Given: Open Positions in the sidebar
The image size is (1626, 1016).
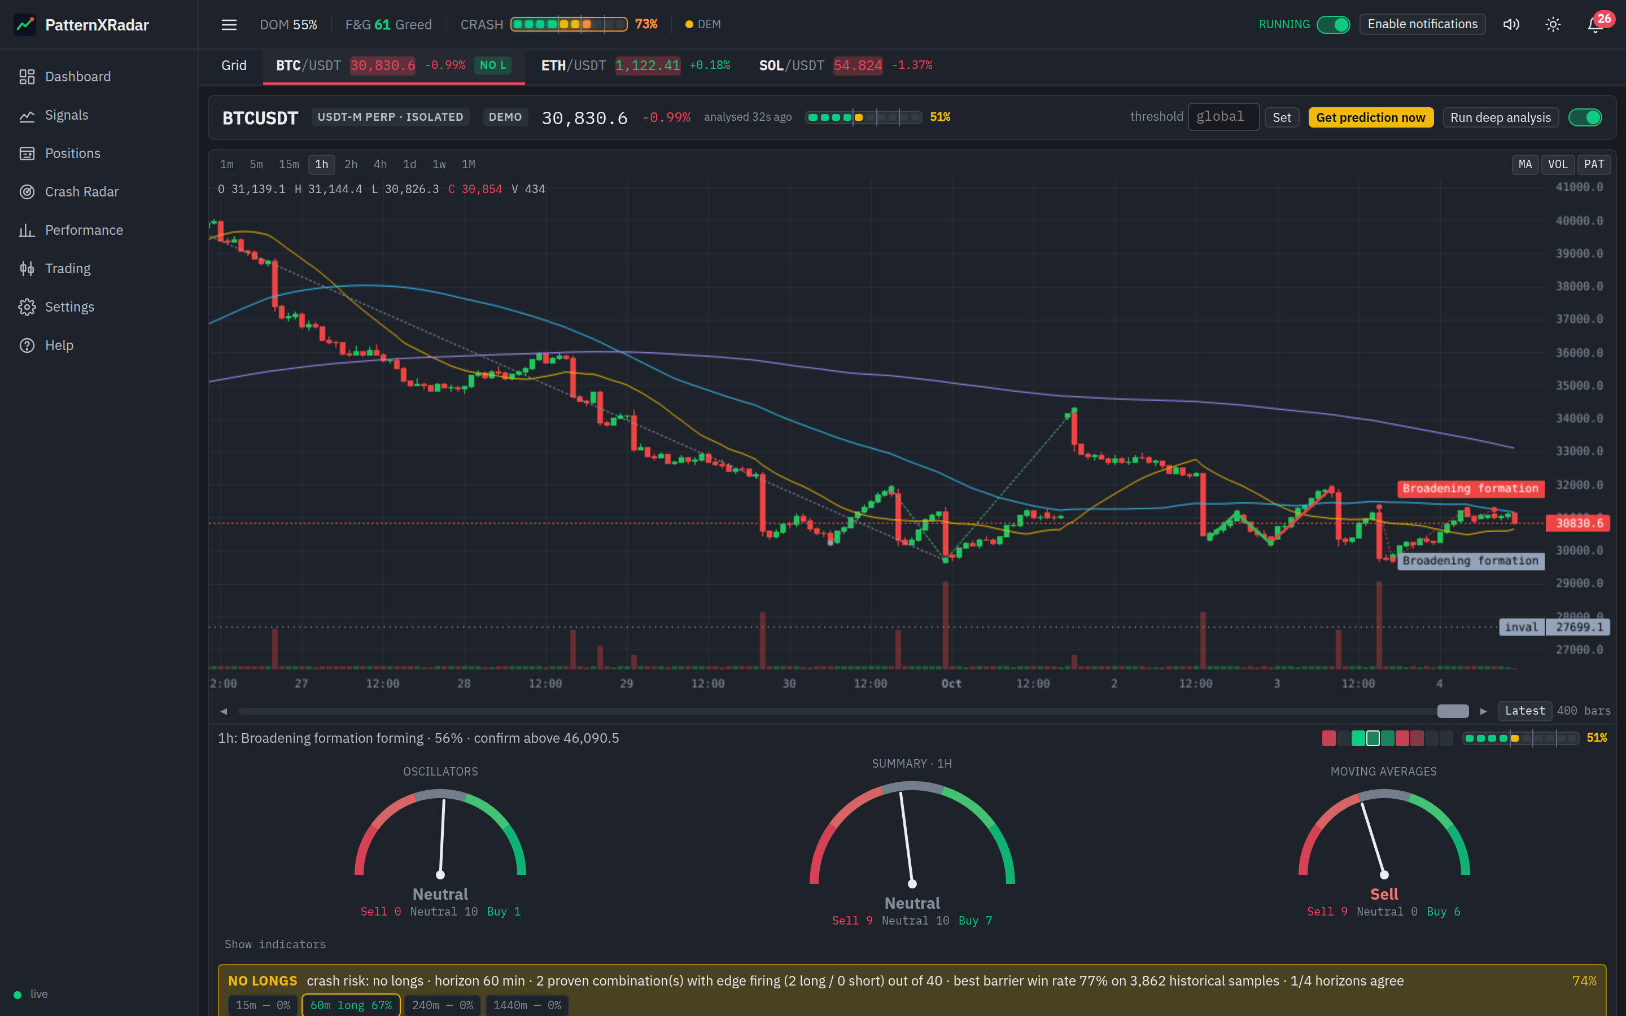Looking at the screenshot, I should click(99, 153).
